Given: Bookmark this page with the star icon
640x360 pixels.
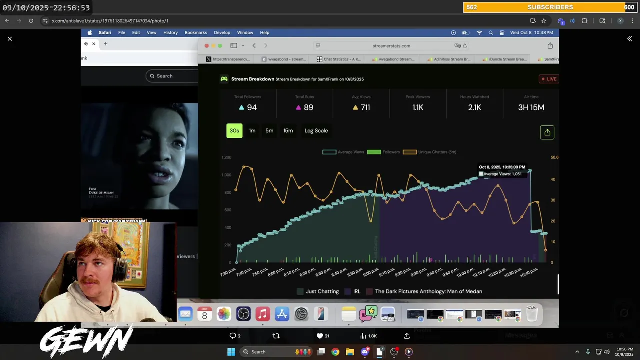Looking at the screenshot, I should point(544,21).
